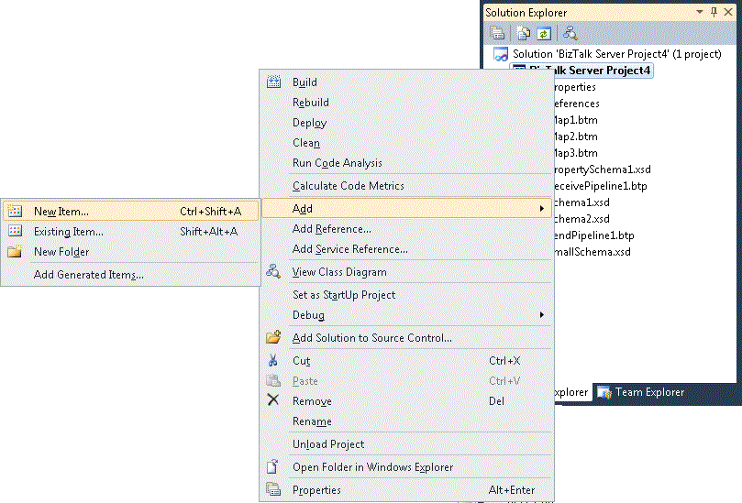
Task: Select Solution 'BizTalk Server Project4' node
Action: pyautogui.click(x=617, y=54)
